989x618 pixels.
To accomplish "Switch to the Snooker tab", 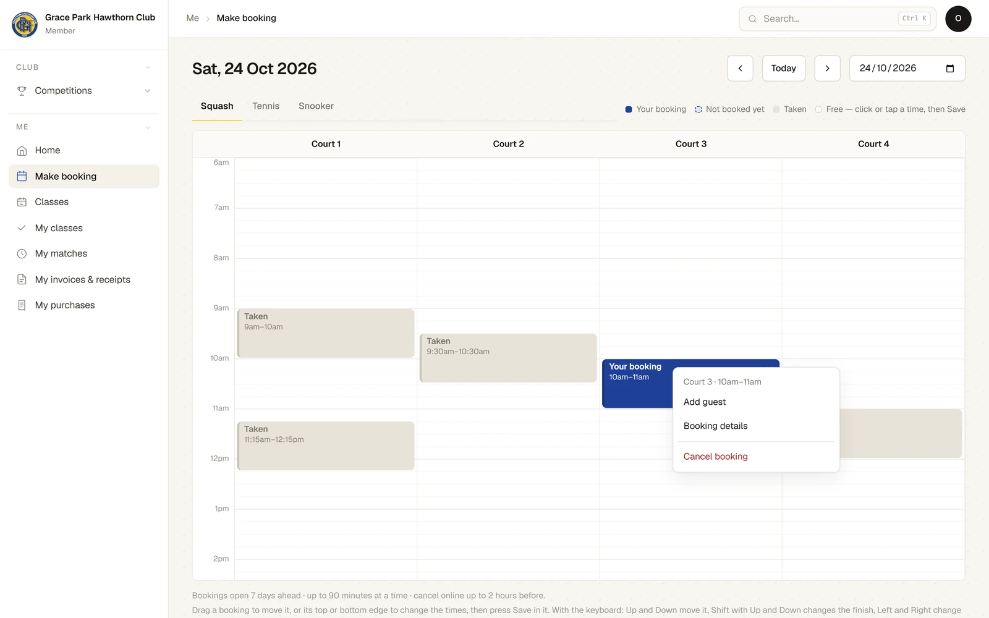I will (316, 106).
